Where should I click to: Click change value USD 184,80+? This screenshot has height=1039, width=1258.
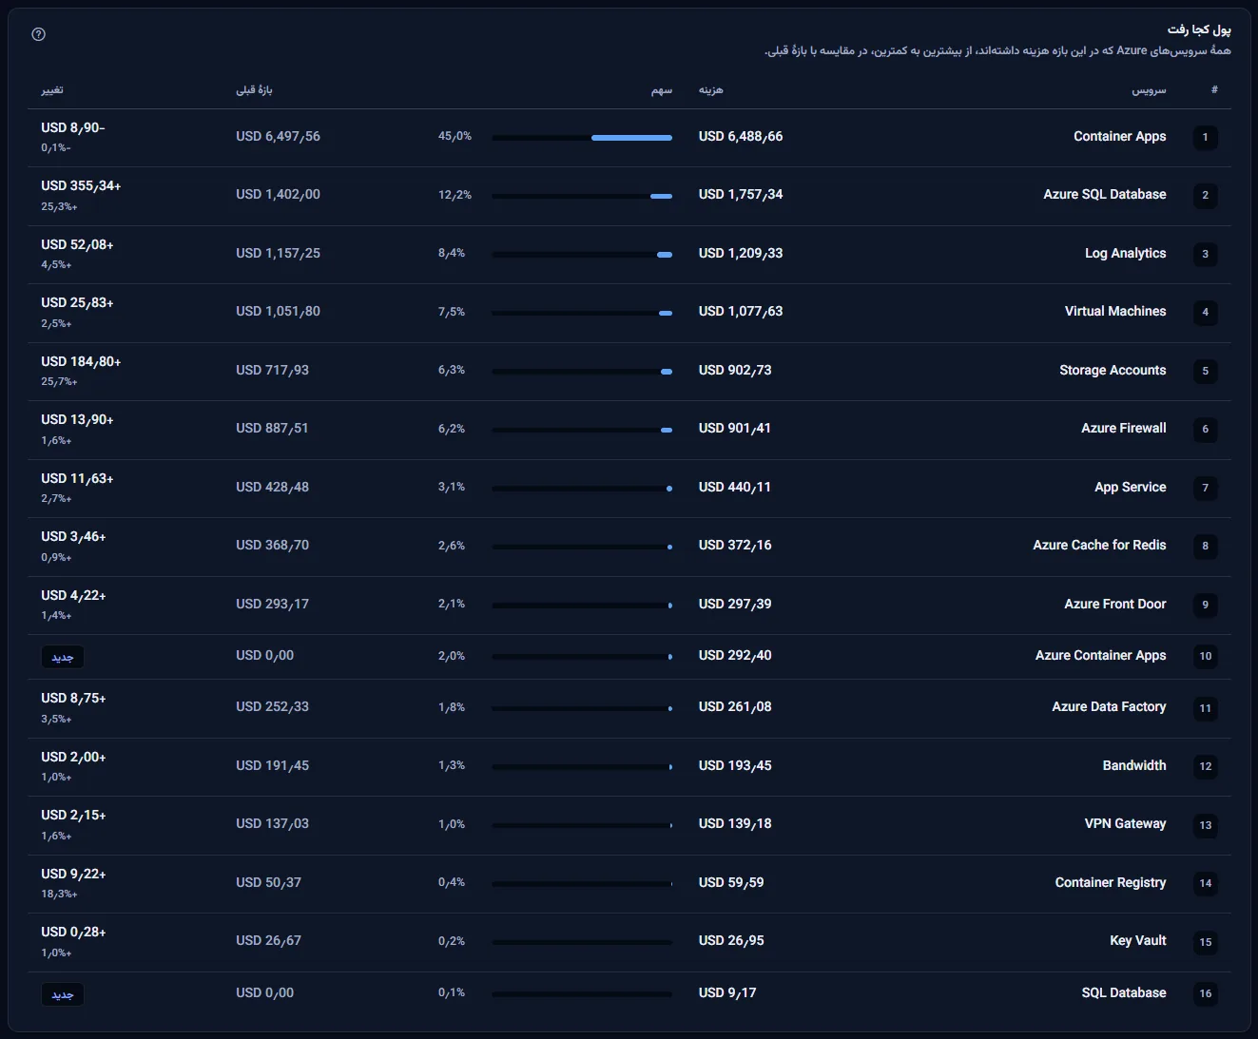pos(81,361)
